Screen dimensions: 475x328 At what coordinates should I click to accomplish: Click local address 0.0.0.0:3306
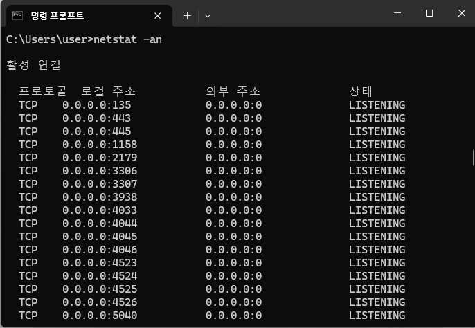pyautogui.click(x=100, y=171)
